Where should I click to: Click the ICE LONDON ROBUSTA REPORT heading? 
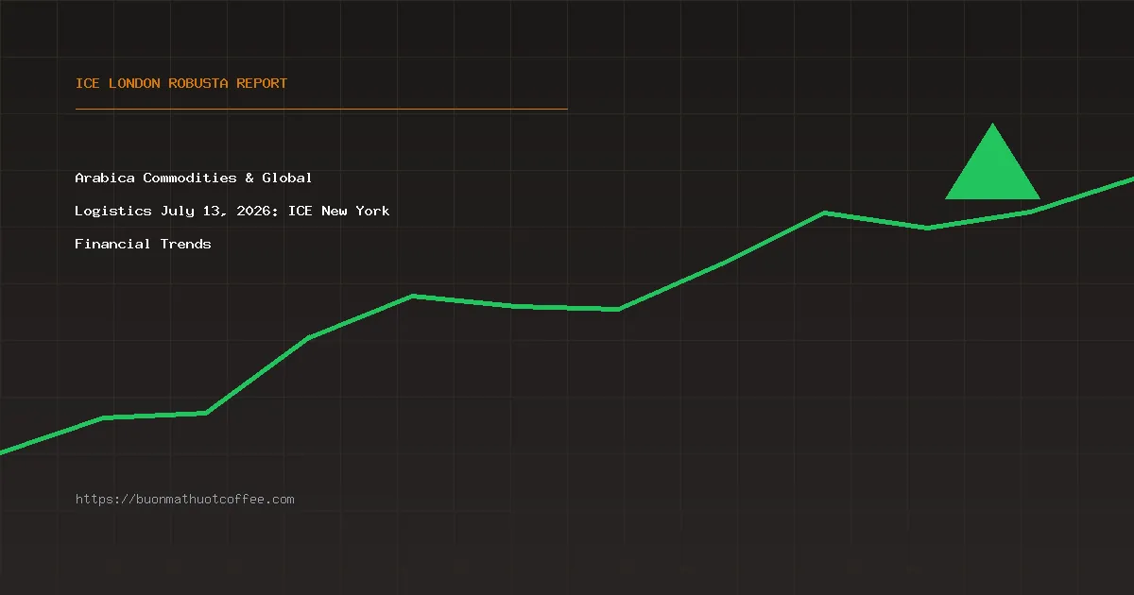(181, 83)
